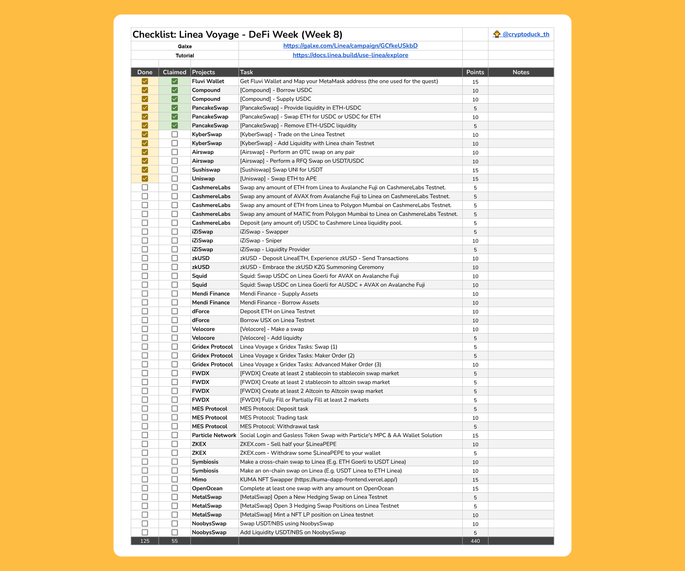Tick Done for NoobysSwap Add Liquidity row
The width and height of the screenshot is (685, 571).
pos(145,533)
